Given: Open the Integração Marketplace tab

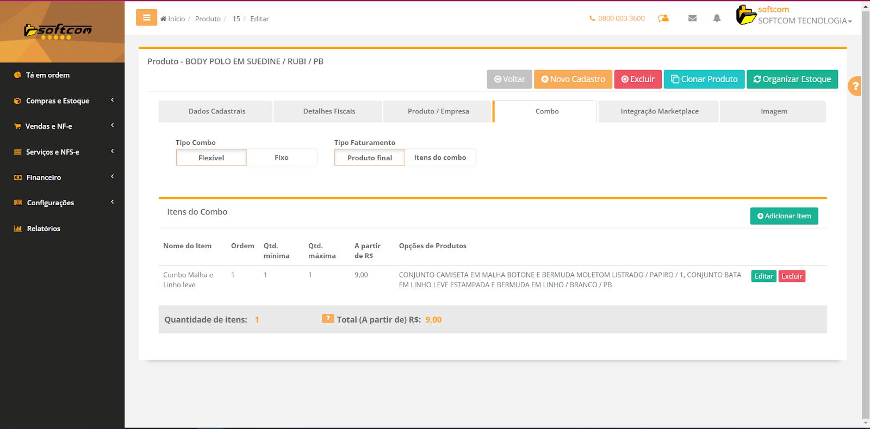Looking at the screenshot, I should click(x=659, y=111).
